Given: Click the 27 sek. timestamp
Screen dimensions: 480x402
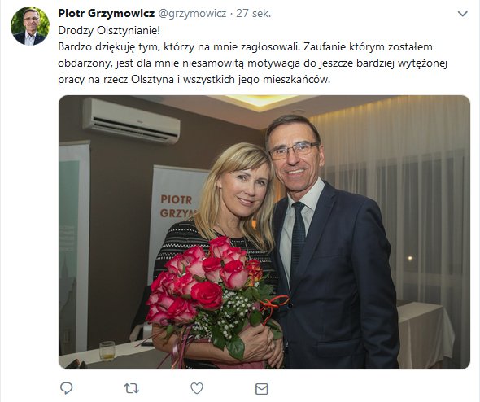Looking at the screenshot, I should tap(254, 14).
